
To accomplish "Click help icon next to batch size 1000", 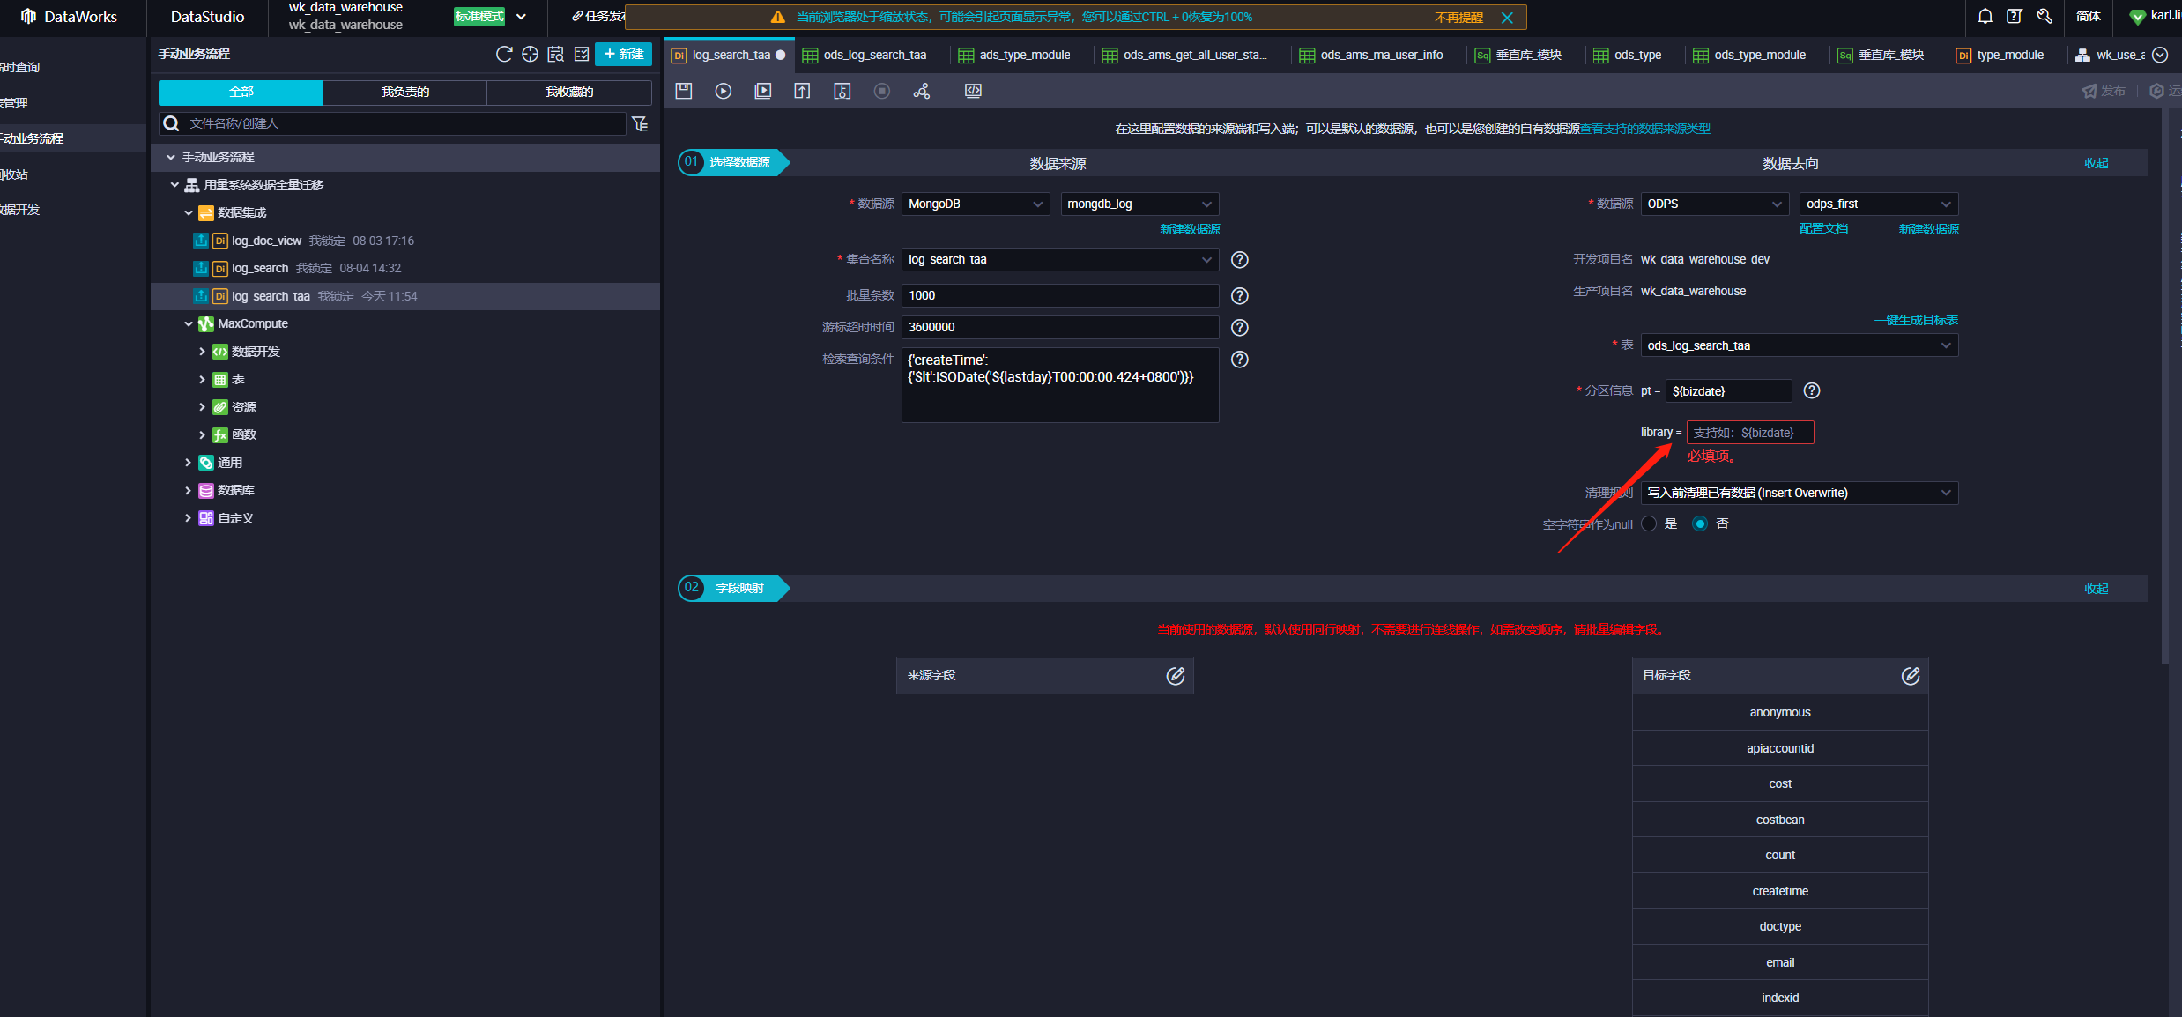I will pos(1240,295).
